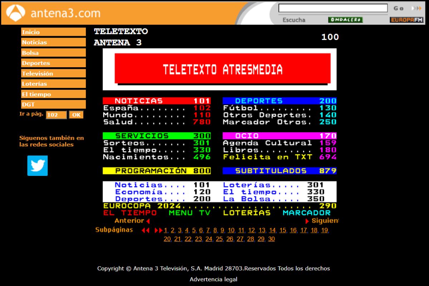Open Noticias in sidebar menu
This screenshot has height=286, width=429.
click(53, 42)
